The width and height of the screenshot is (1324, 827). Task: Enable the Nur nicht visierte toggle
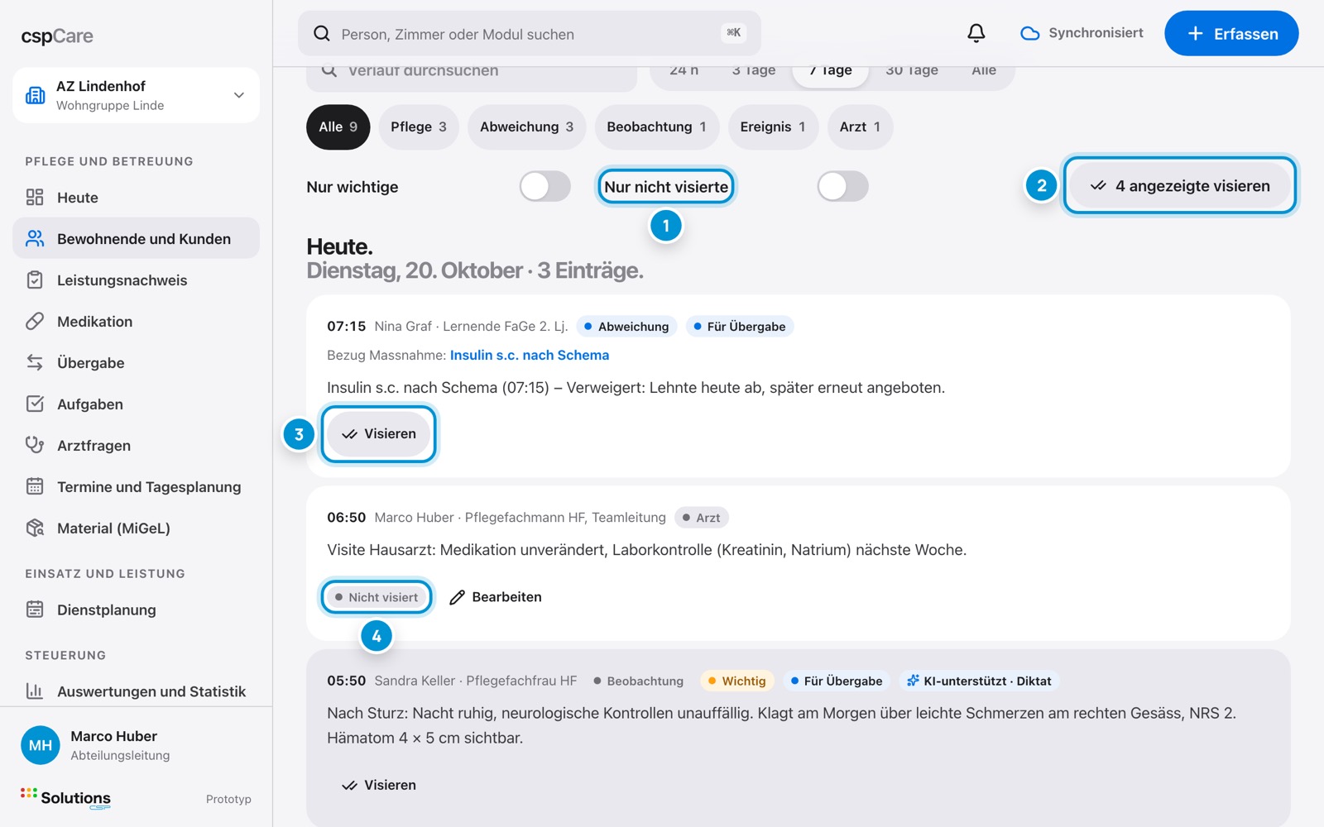(843, 187)
